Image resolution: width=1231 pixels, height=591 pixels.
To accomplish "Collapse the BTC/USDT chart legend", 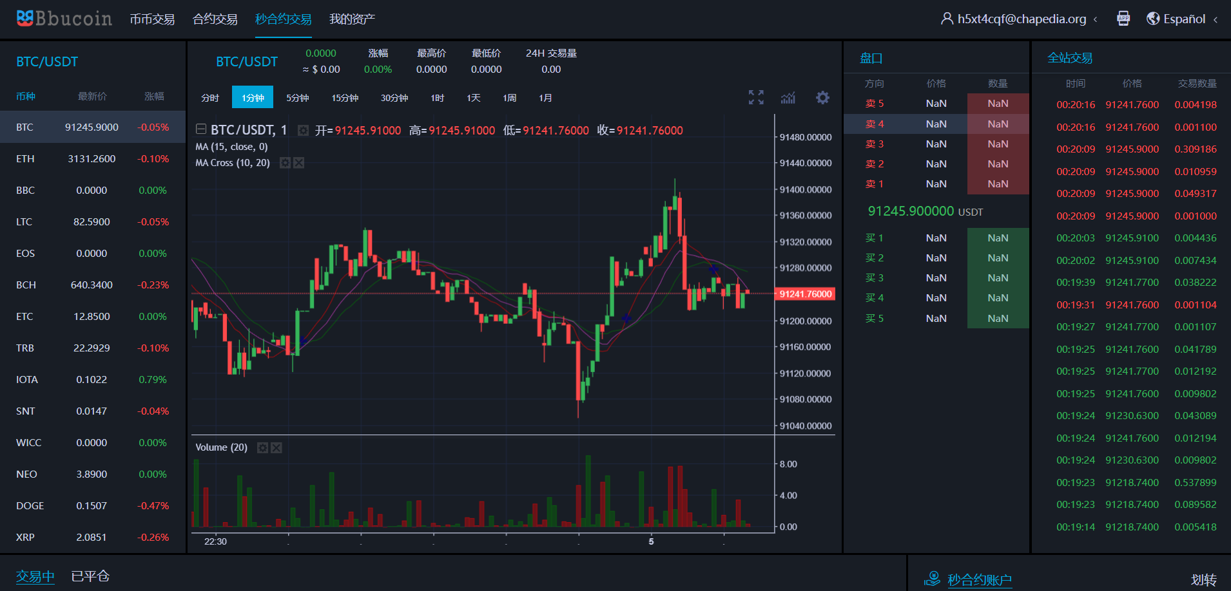I will tap(201, 129).
